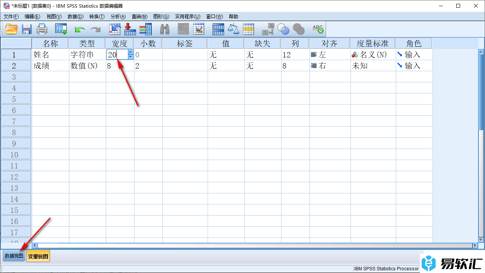Open the 帮助 menu
Viewport: 485px width, 273px height.
233,16
